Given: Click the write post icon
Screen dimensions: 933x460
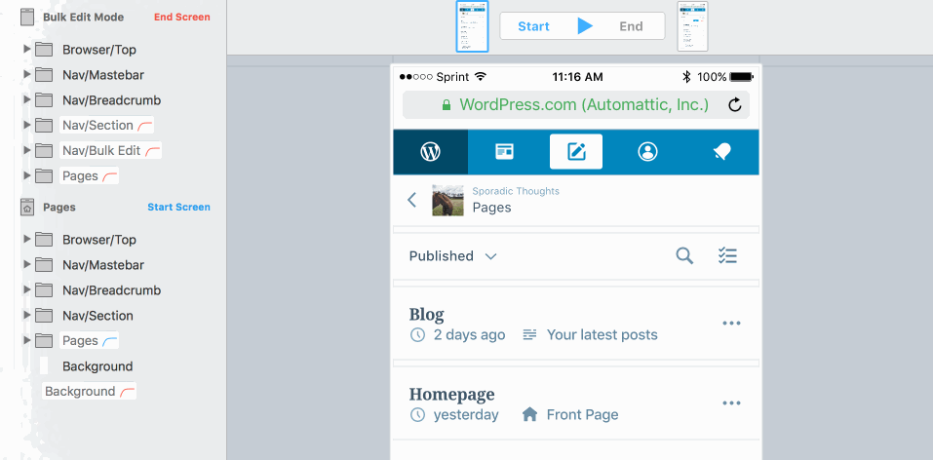Looking at the screenshot, I should 576,152.
